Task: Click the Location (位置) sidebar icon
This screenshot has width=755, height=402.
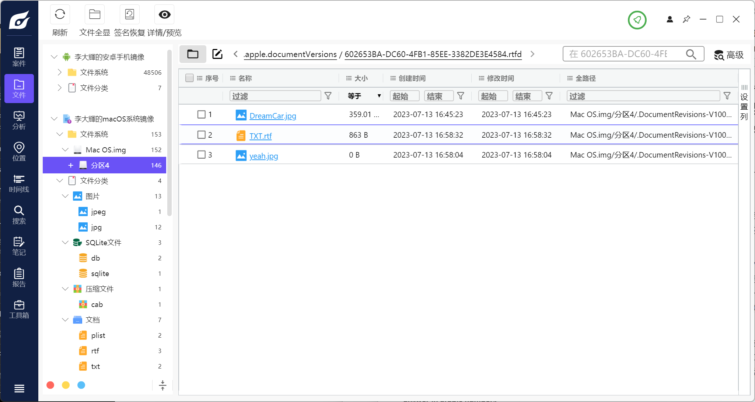Action: click(19, 152)
